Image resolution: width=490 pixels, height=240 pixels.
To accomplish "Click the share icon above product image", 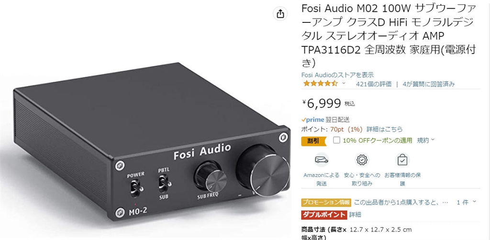I will pyautogui.click(x=280, y=14).
